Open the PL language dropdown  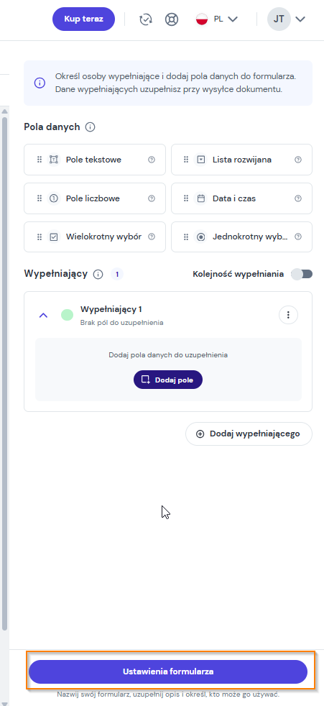[x=216, y=19]
